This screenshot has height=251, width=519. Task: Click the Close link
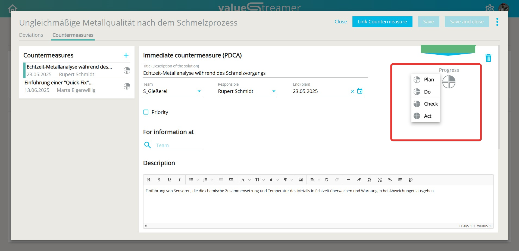coord(341,22)
